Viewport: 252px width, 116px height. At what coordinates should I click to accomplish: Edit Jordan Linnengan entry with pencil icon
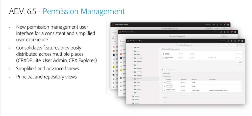point(236,58)
